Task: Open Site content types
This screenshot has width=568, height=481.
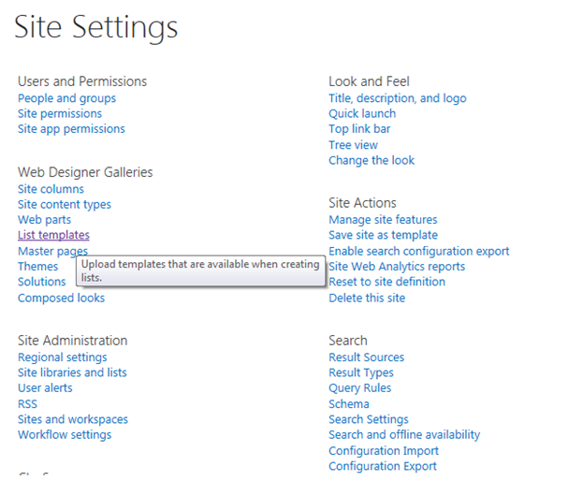Action: (65, 205)
